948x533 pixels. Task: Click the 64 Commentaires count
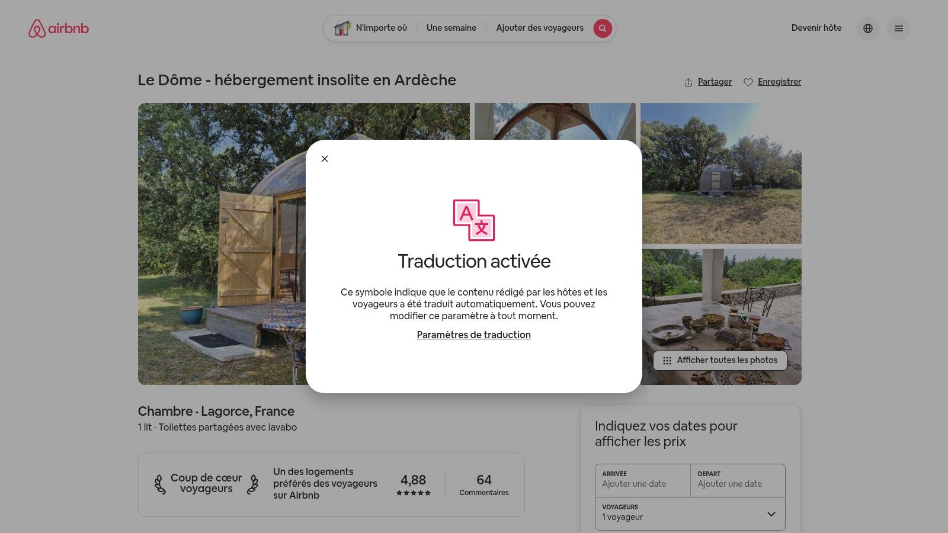(484, 485)
